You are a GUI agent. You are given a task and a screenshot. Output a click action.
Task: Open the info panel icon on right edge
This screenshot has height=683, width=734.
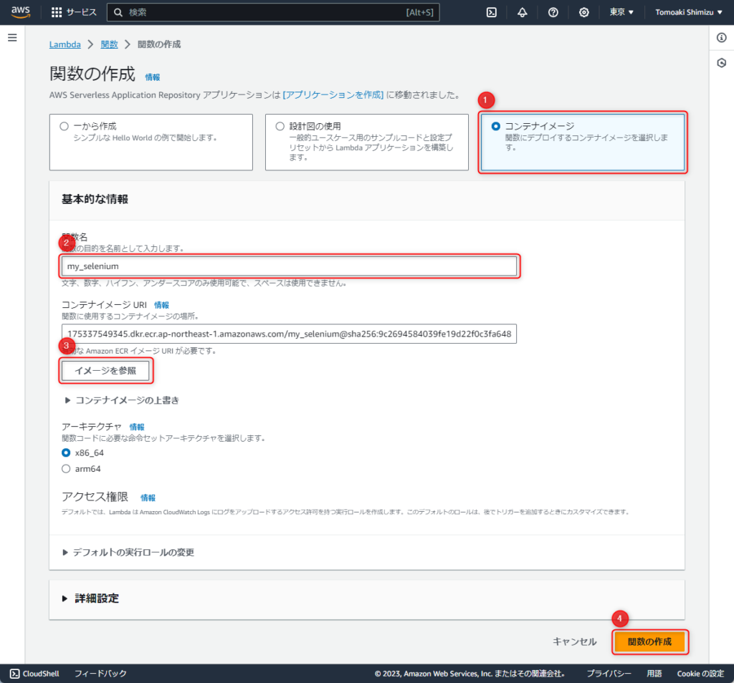[x=722, y=37]
